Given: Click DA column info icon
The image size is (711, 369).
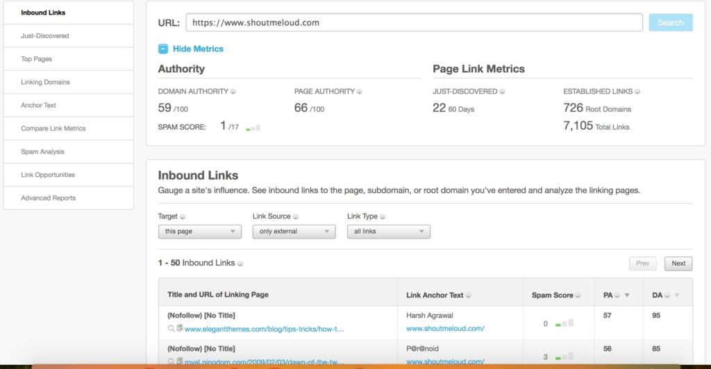Looking at the screenshot, I should point(667,295).
